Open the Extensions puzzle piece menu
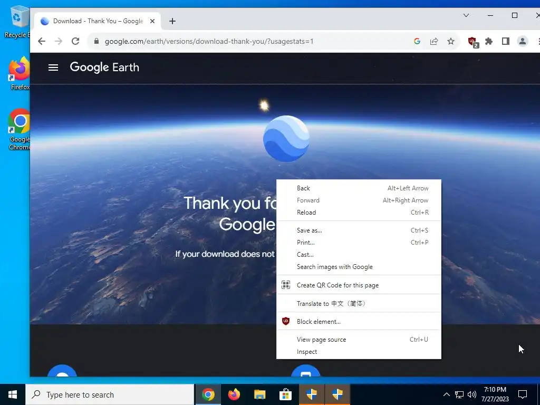540x405 pixels. point(489,41)
